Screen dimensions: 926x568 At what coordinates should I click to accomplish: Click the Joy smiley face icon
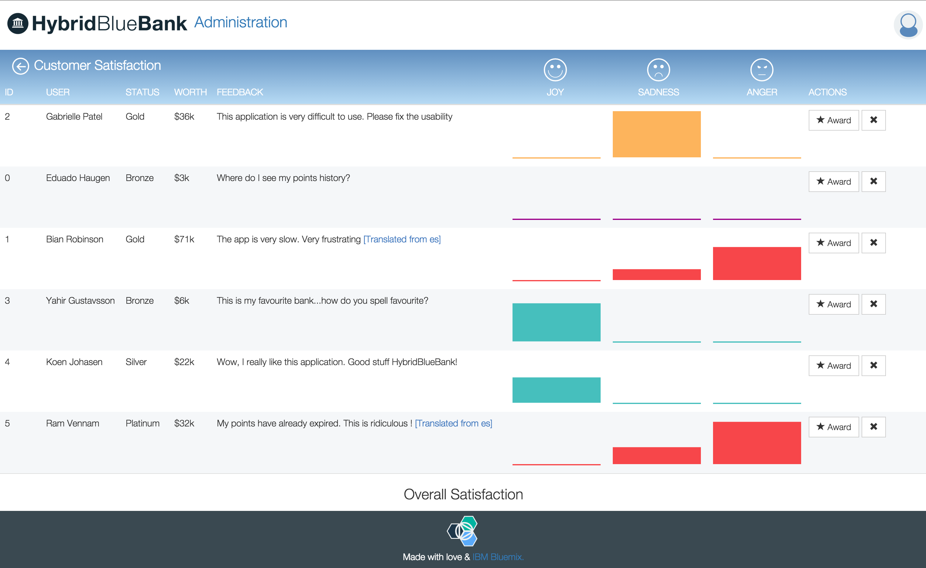point(555,70)
